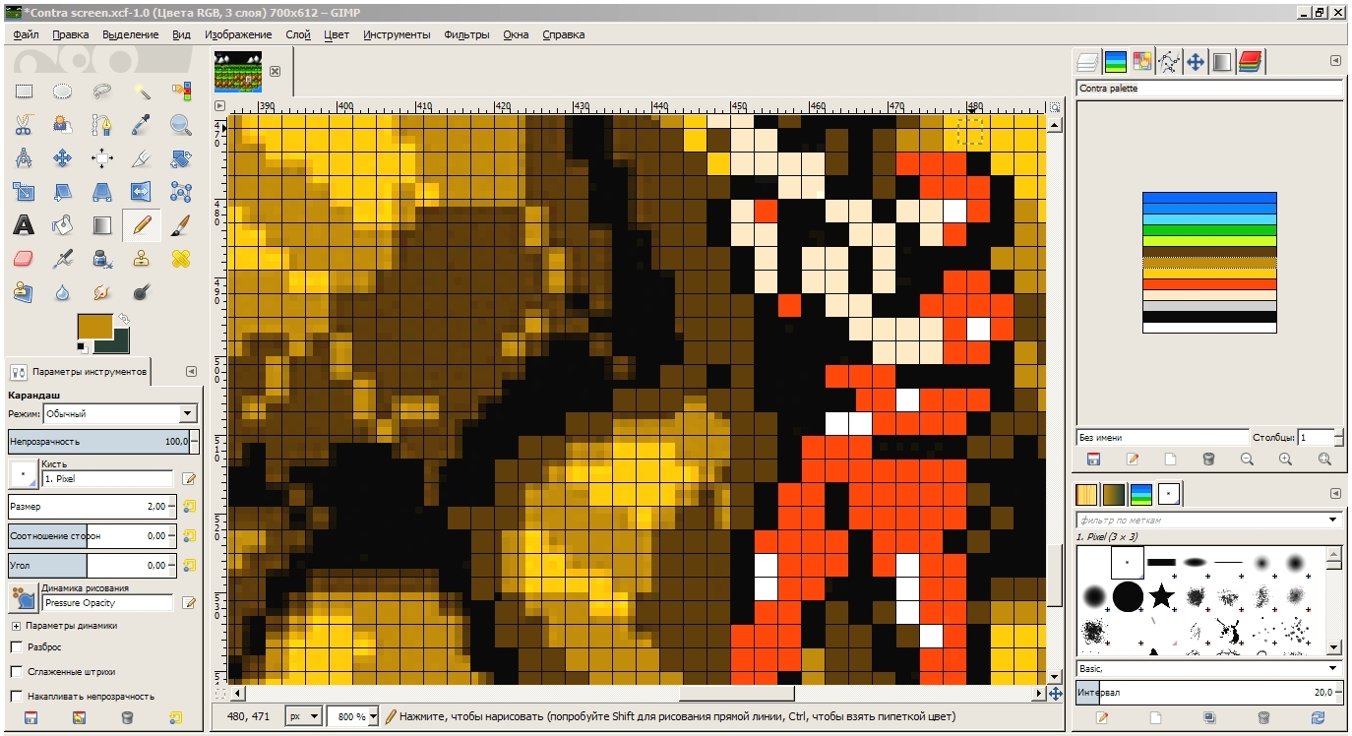Select the Fuzzy Select magic wand tool
Viewport: 1352px width, 736px height.
click(142, 92)
